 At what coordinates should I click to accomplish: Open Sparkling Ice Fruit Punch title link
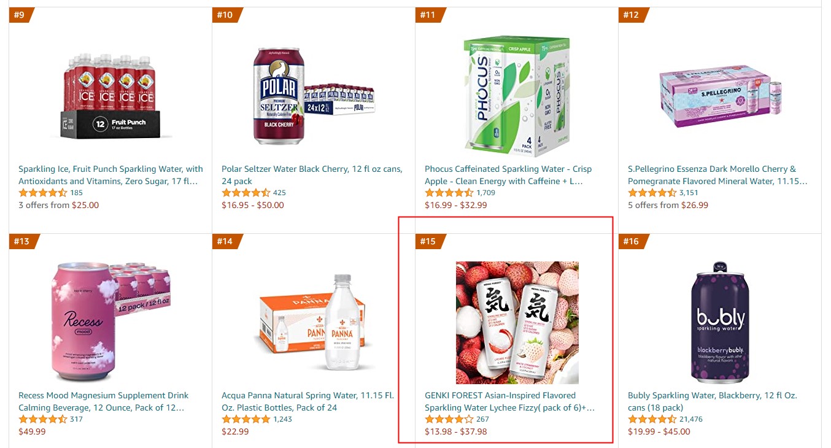coord(110,175)
